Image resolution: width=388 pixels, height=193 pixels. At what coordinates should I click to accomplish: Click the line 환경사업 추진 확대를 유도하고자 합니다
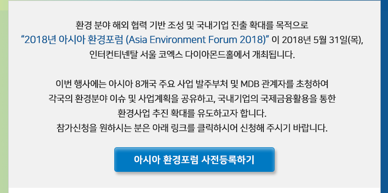coord(192,114)
